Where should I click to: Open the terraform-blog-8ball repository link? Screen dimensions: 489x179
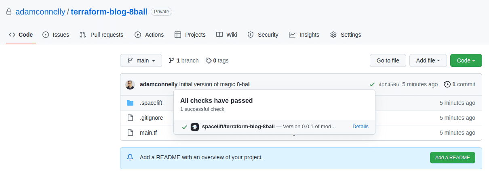point(109,12)
